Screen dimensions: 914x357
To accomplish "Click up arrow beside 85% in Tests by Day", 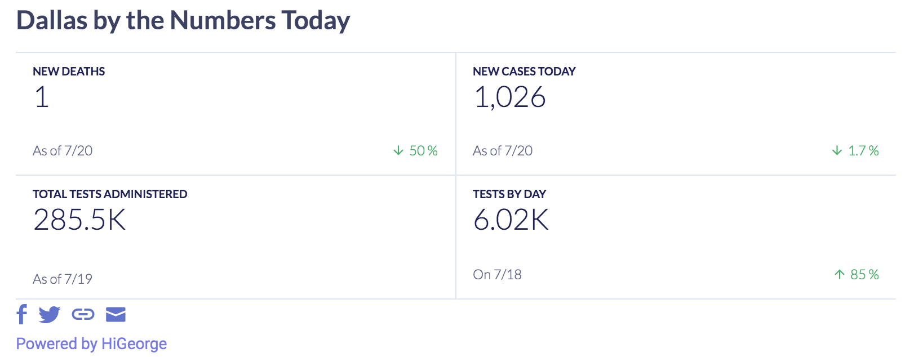I will click(840, 274).
